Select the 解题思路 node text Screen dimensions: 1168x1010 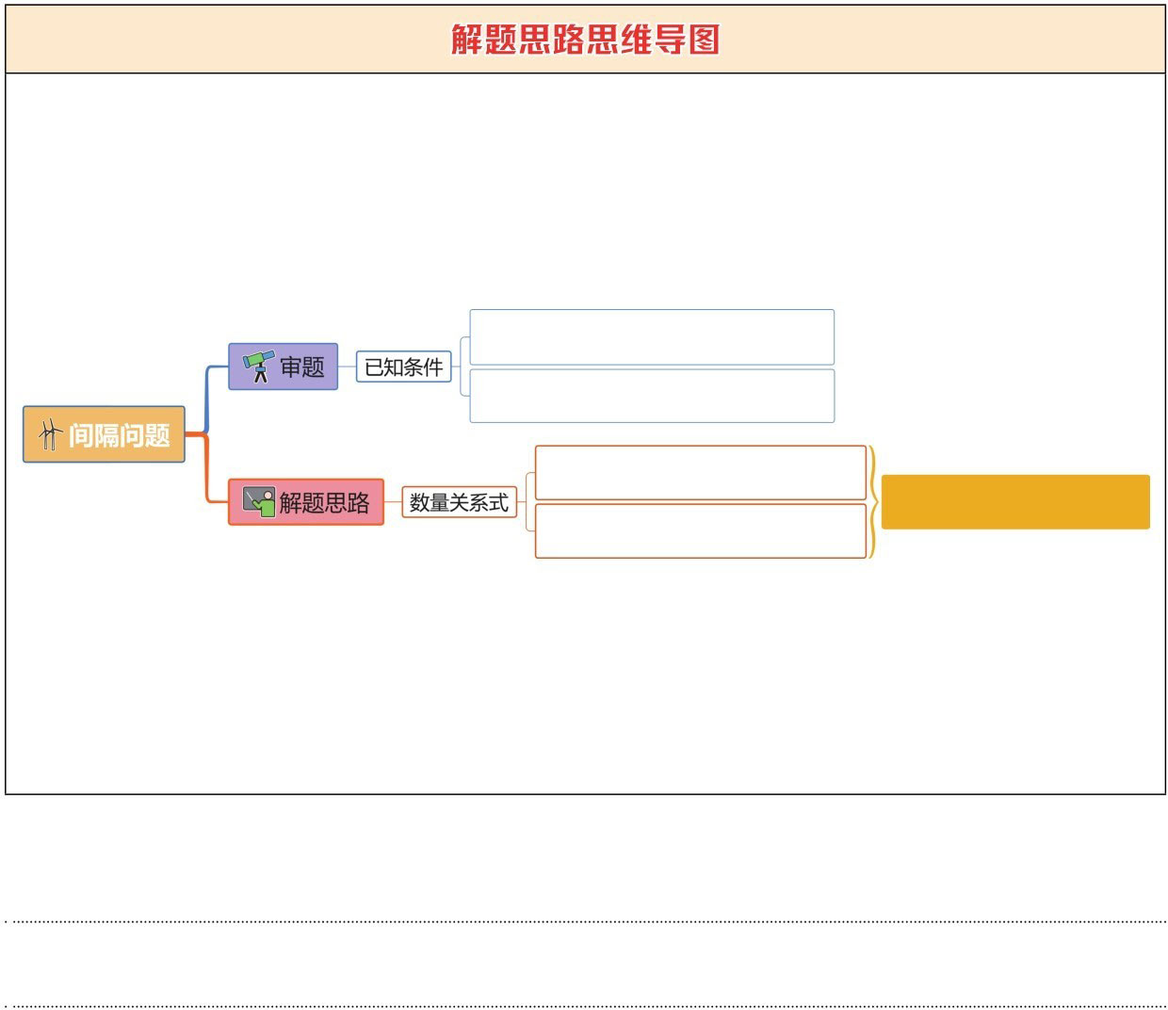(325, 502)
